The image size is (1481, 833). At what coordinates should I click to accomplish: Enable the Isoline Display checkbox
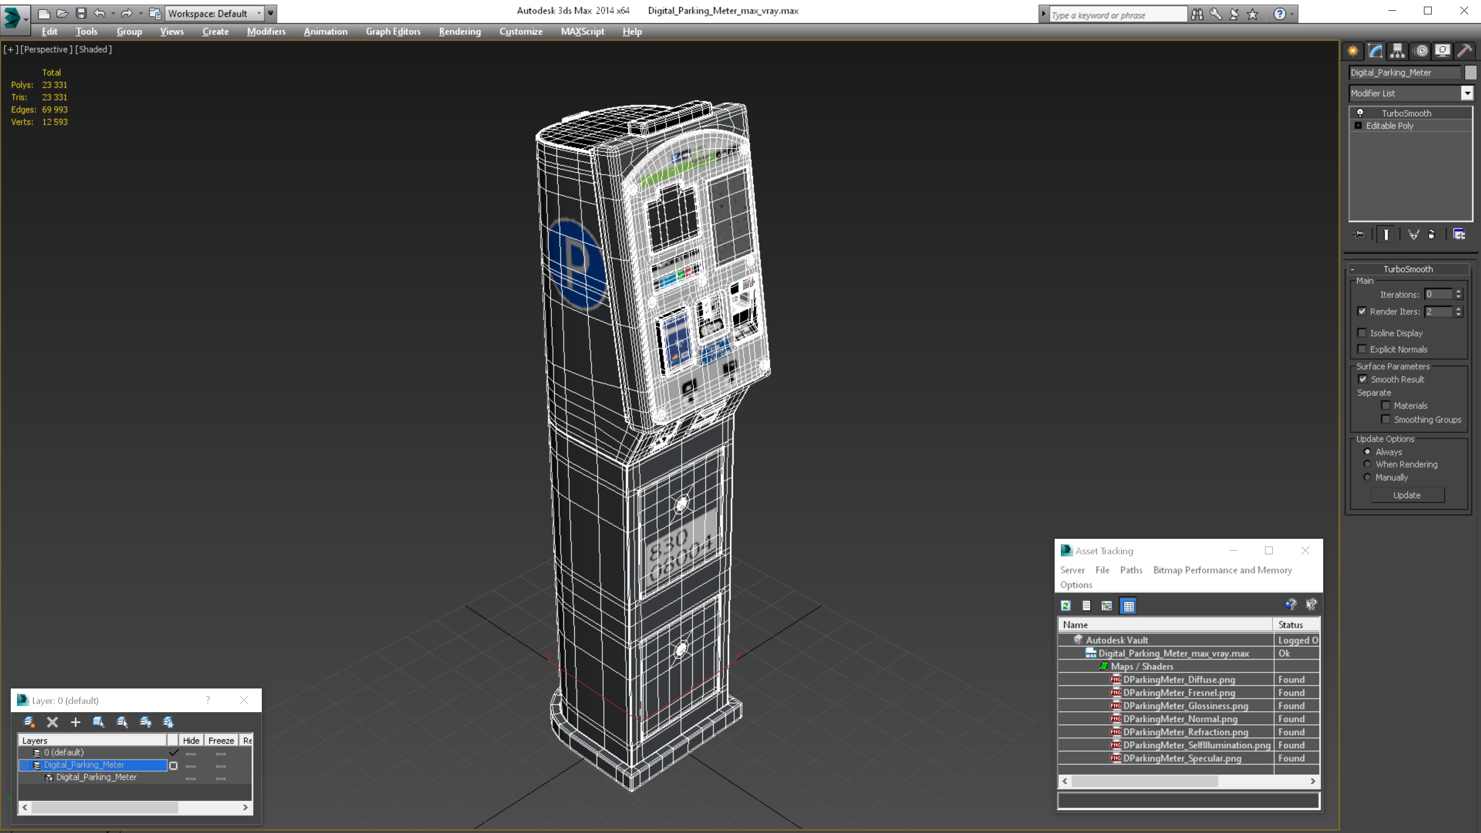(1361, 333)
